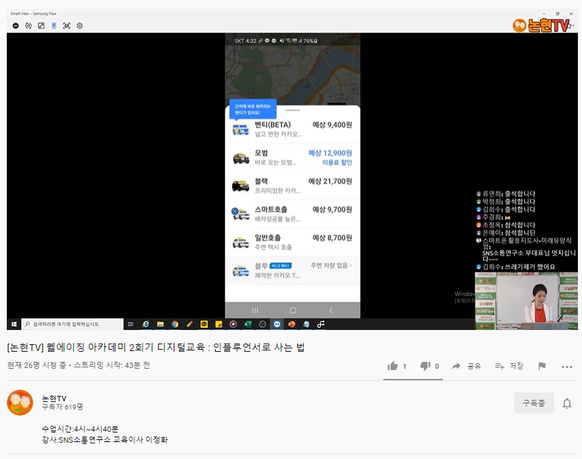Select the 일반호출 taxi option
The image size is (582, 459).
coord(292,242)
